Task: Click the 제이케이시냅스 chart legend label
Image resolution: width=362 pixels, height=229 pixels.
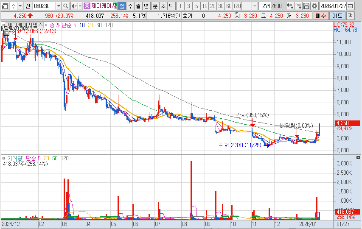Action: 25,25
